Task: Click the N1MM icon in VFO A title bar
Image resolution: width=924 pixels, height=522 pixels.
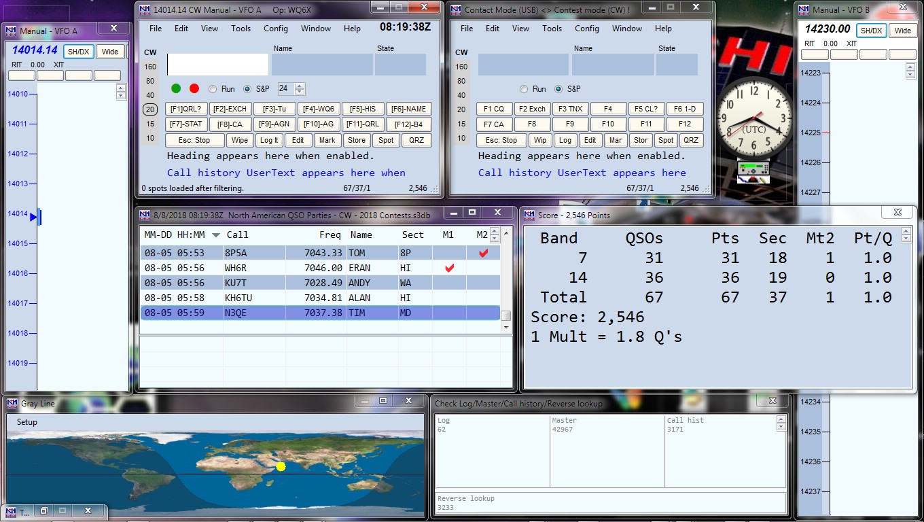Action: point(145,10)
